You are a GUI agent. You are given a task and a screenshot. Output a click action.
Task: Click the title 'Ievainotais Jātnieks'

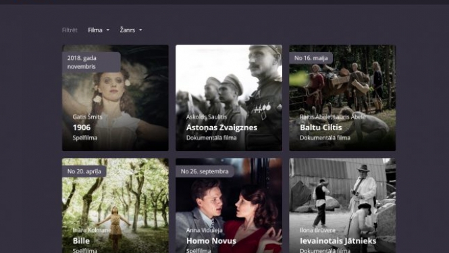338,241
